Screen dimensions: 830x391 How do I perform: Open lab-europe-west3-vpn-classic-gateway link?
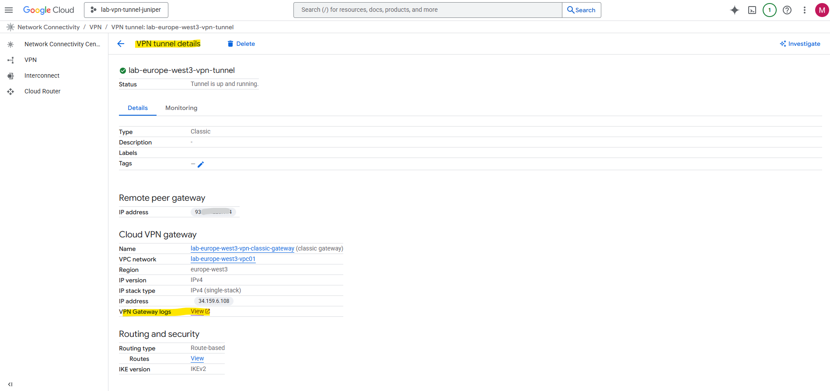[242, 248]
